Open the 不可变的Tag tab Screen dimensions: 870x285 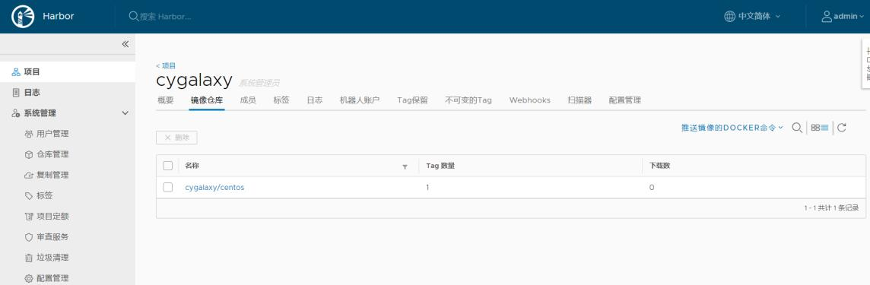(x=468, y=100)
